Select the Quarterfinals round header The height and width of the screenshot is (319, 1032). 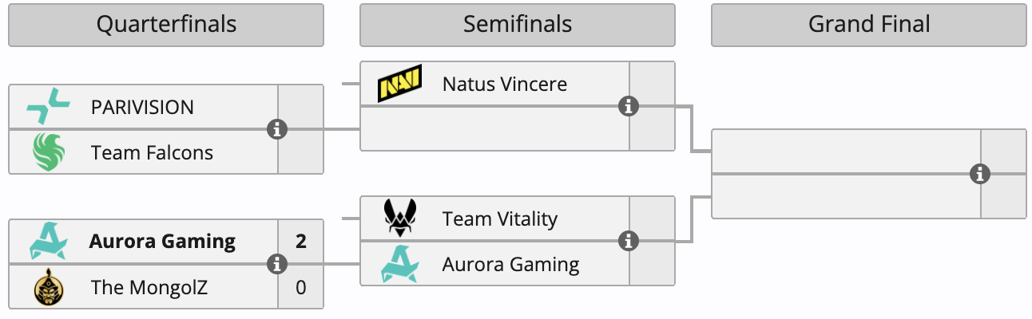166,25
